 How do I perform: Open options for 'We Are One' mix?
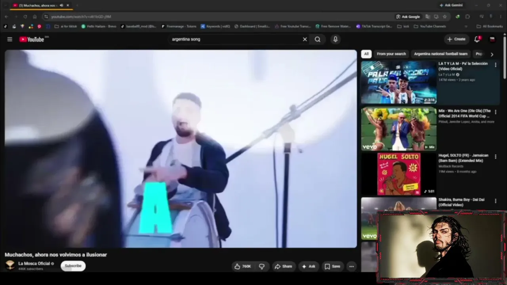point(496,112)
